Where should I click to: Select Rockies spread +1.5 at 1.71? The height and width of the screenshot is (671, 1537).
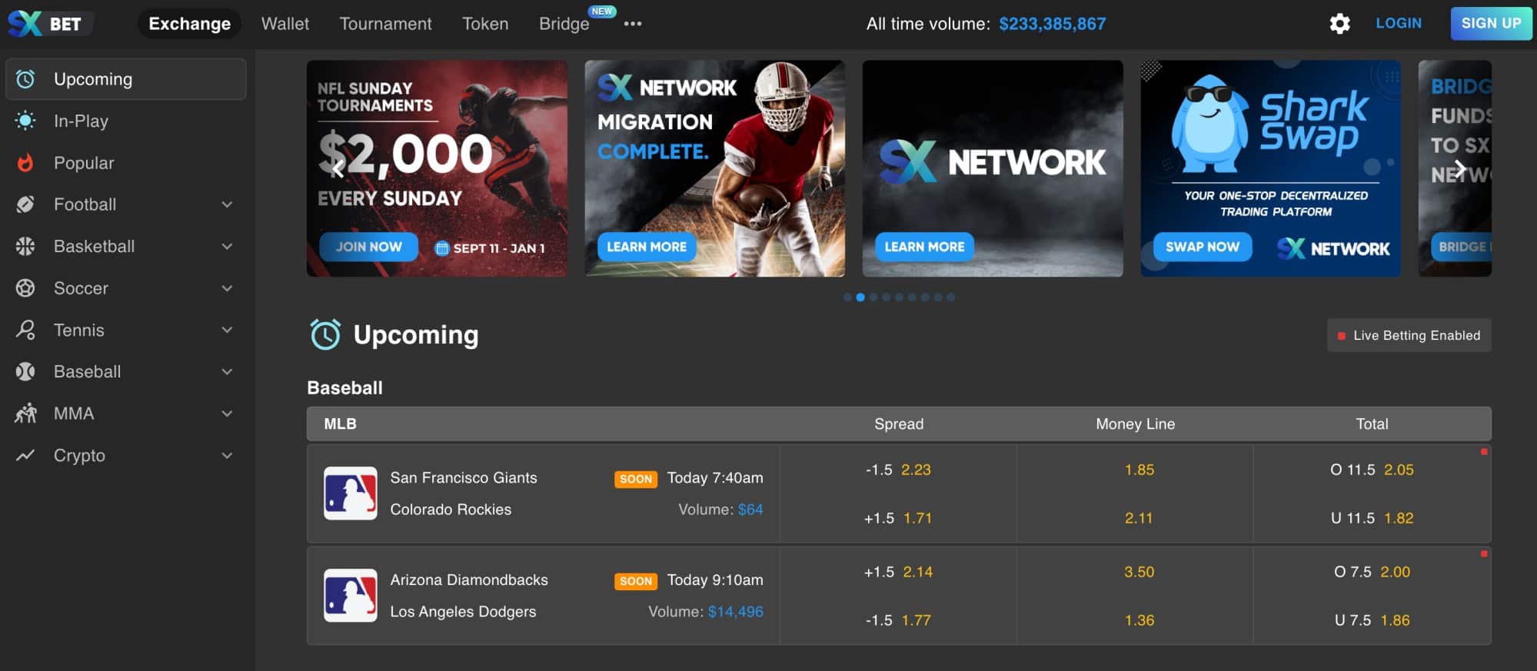coord(898,518)
